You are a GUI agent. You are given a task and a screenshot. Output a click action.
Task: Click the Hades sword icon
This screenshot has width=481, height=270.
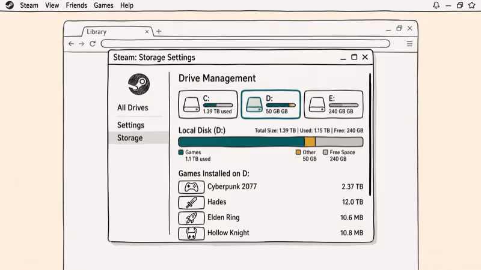191,202
